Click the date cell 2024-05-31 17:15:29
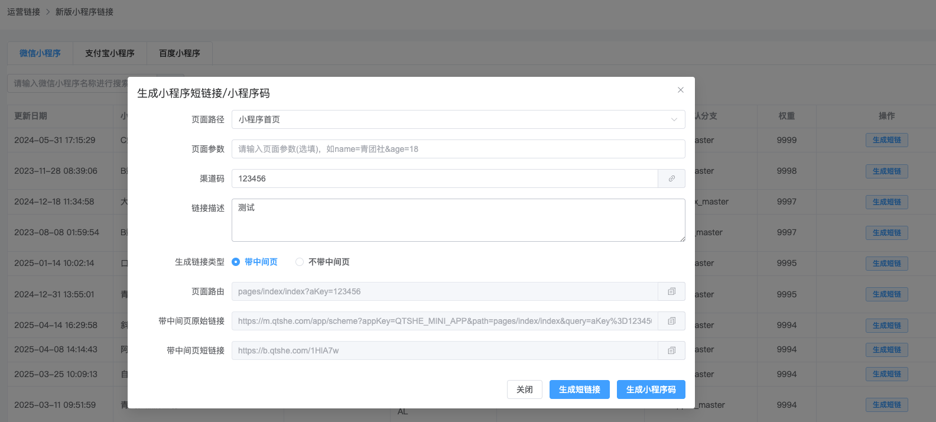The height and width of the screenshot is (422, 936). tap(55, 140)
